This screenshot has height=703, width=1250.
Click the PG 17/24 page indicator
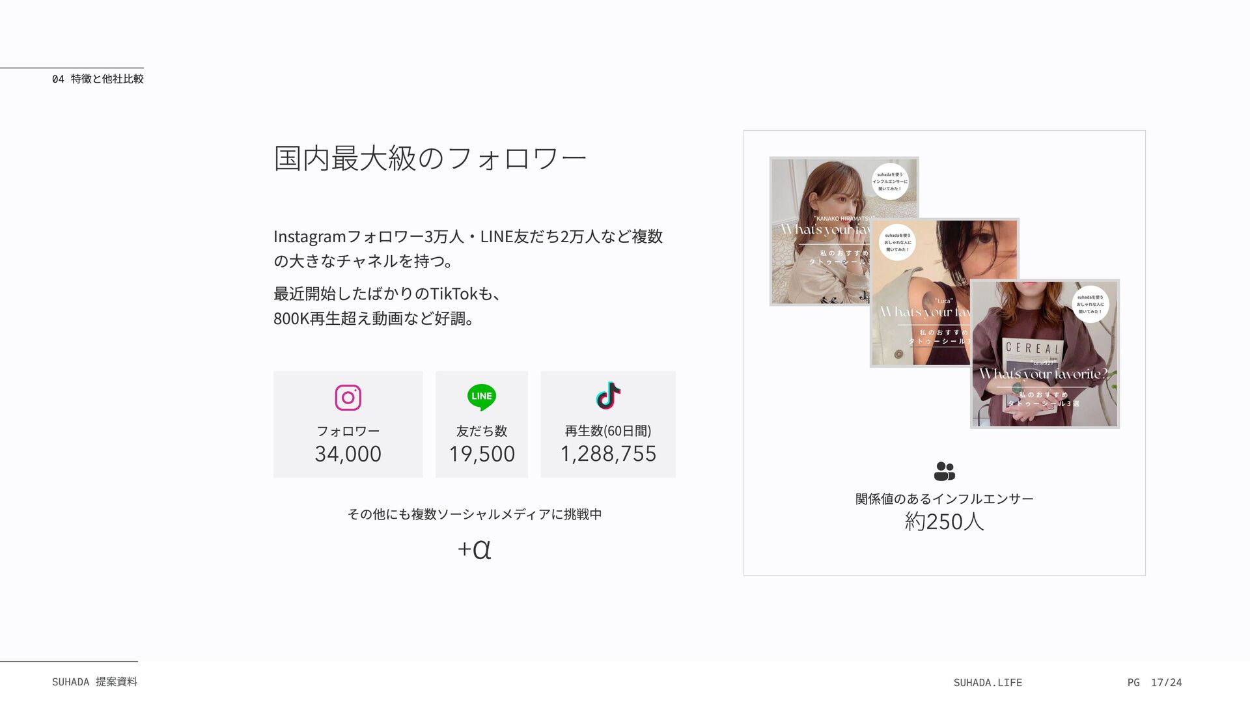point(1154,682)
